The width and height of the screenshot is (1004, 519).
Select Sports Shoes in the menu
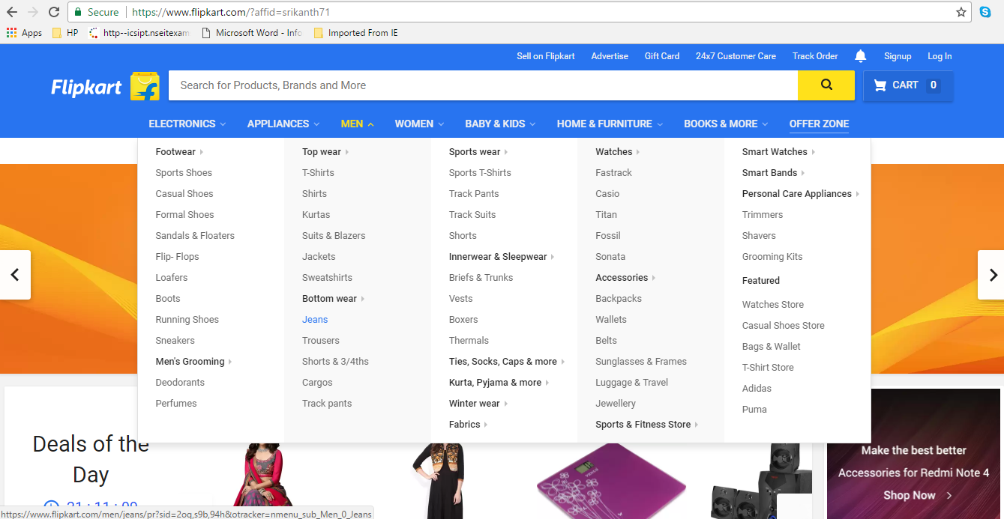coord(184,172)
